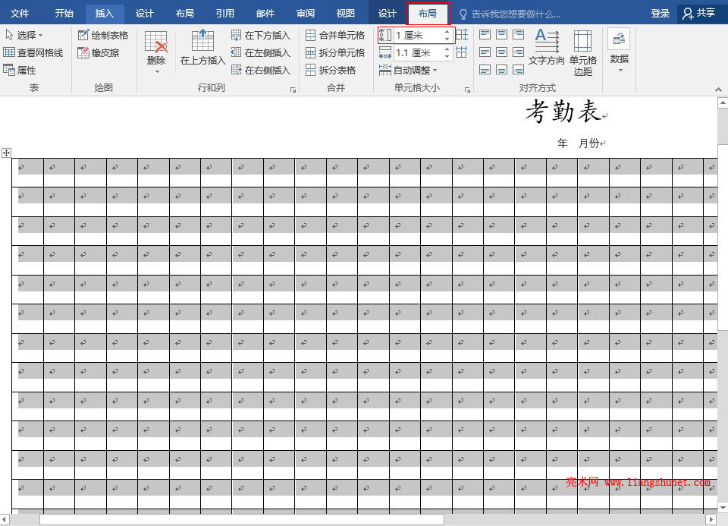This screenshot has height=526, width=728.
Task: Switch to the 邮件 mailings tab
Action: [265, 13]
